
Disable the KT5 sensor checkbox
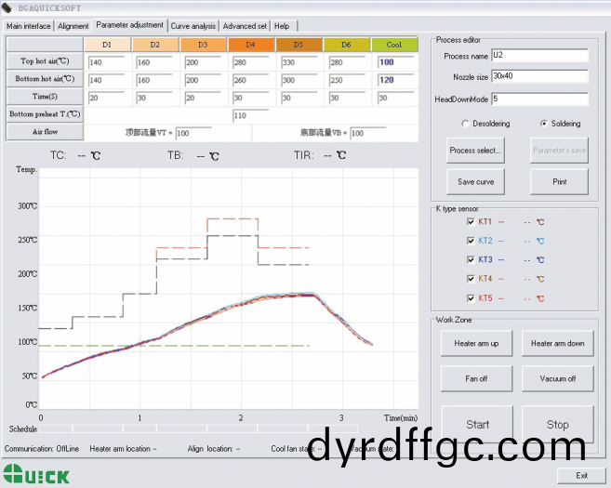471,298
